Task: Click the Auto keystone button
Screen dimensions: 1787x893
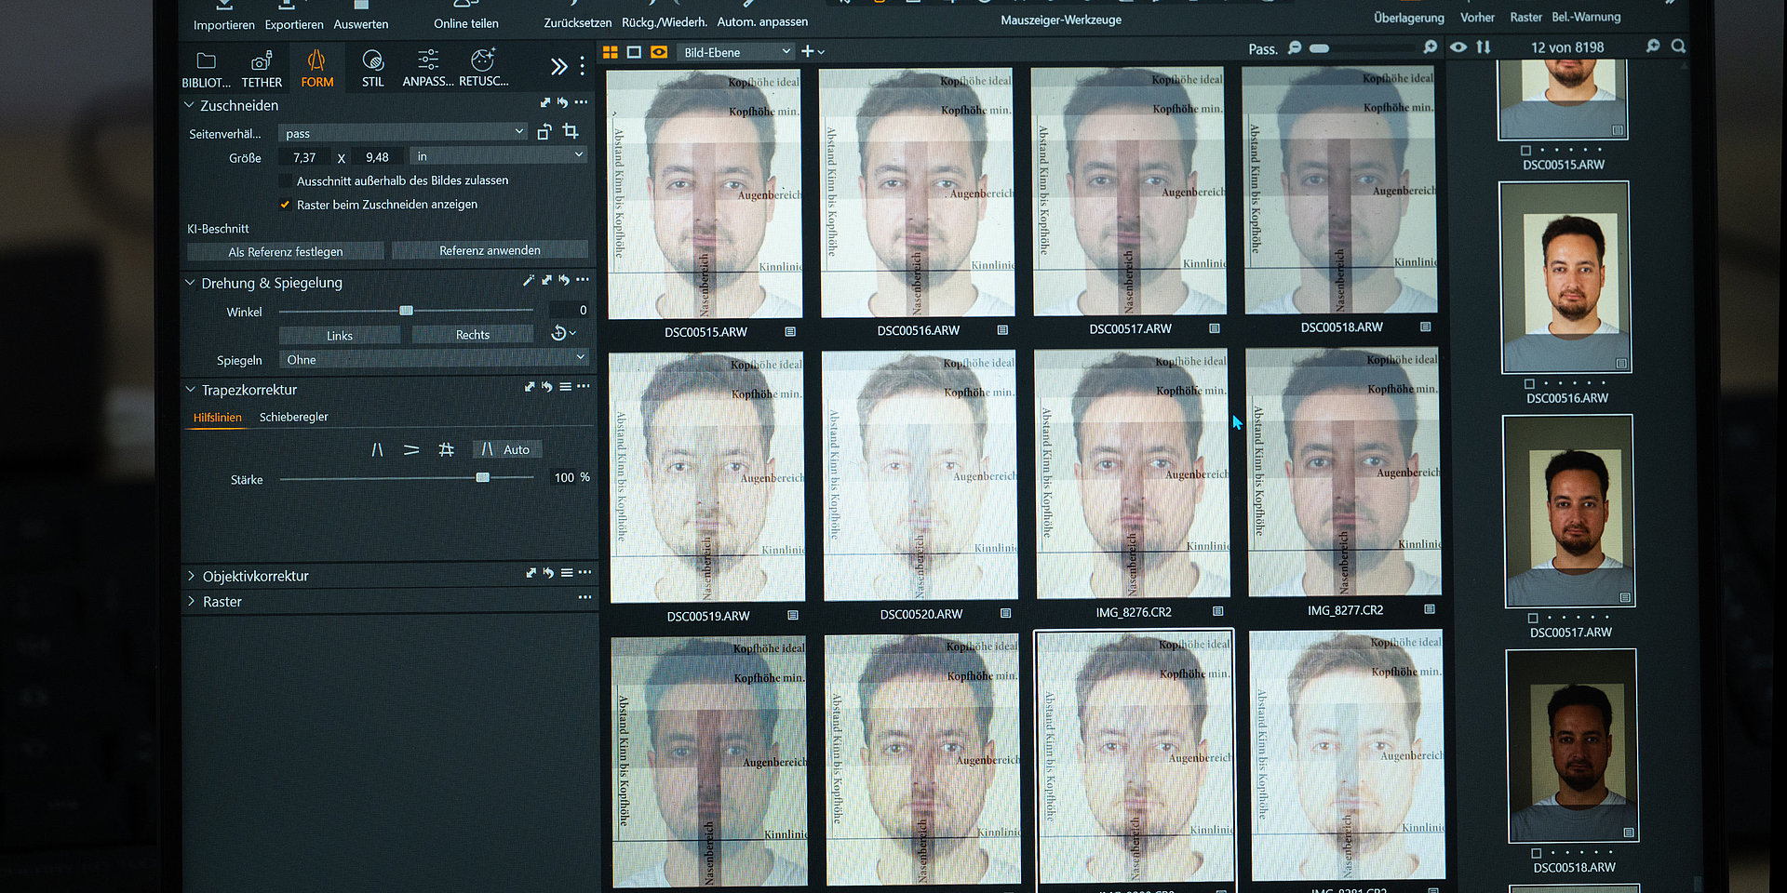Action: 506,449
